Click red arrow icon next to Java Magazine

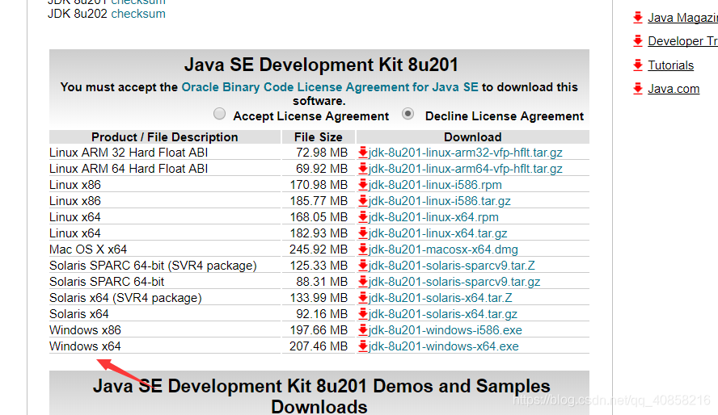(638, 18)
